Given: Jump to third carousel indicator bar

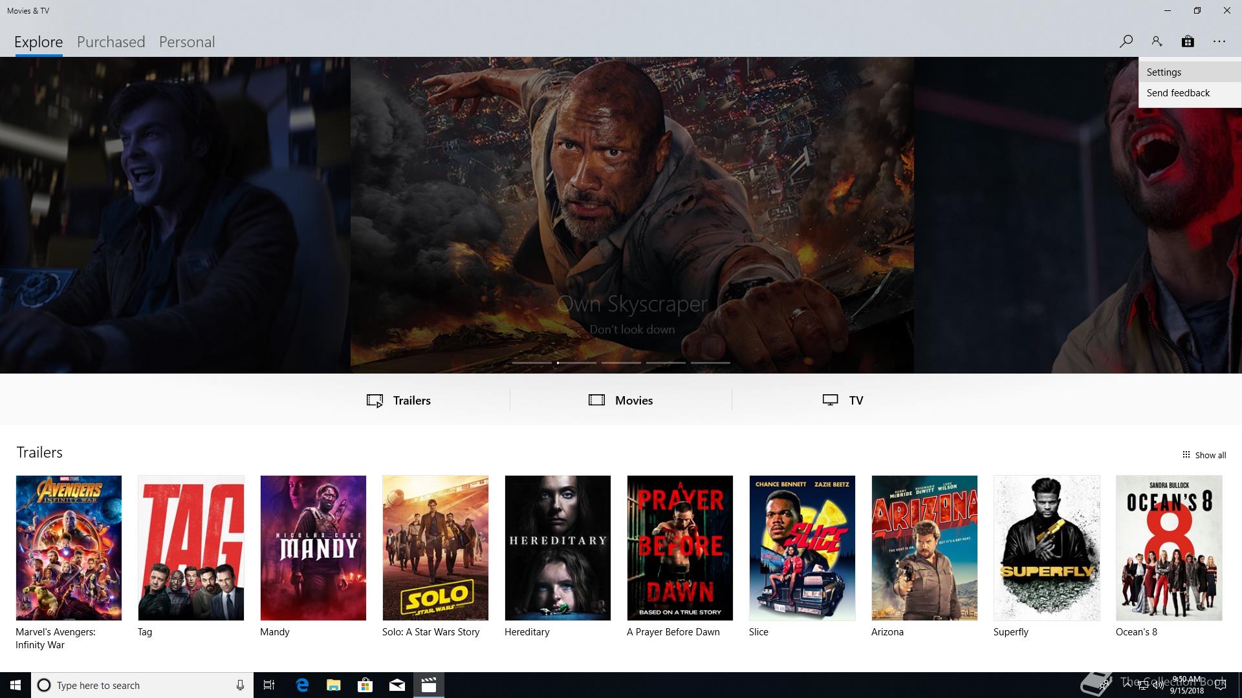Looking at the screenshot, I should tap(621, 363).
